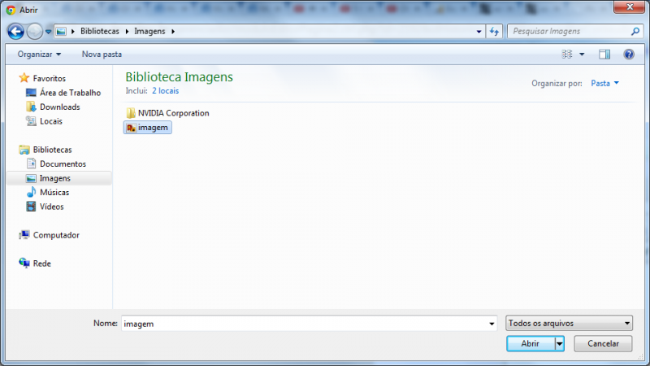650x366 pixels.
Task: Expand the Todos os arquivos file type dropdown
Action: [x=568, y=323]
